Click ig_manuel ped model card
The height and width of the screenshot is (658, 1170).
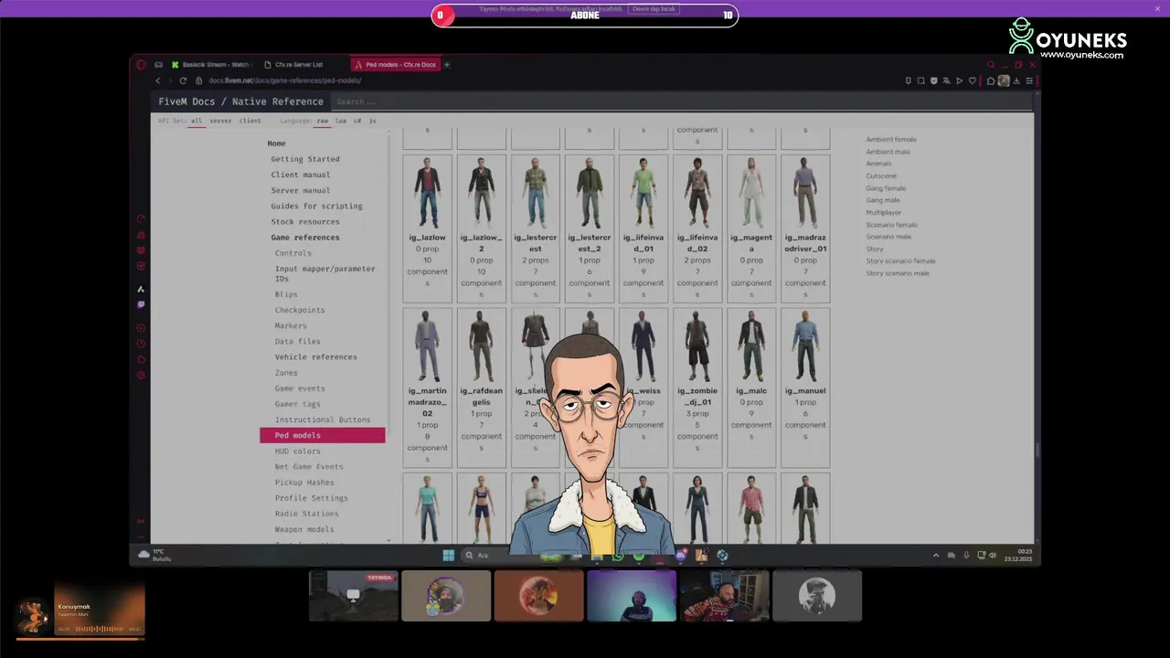coord(805,387)
